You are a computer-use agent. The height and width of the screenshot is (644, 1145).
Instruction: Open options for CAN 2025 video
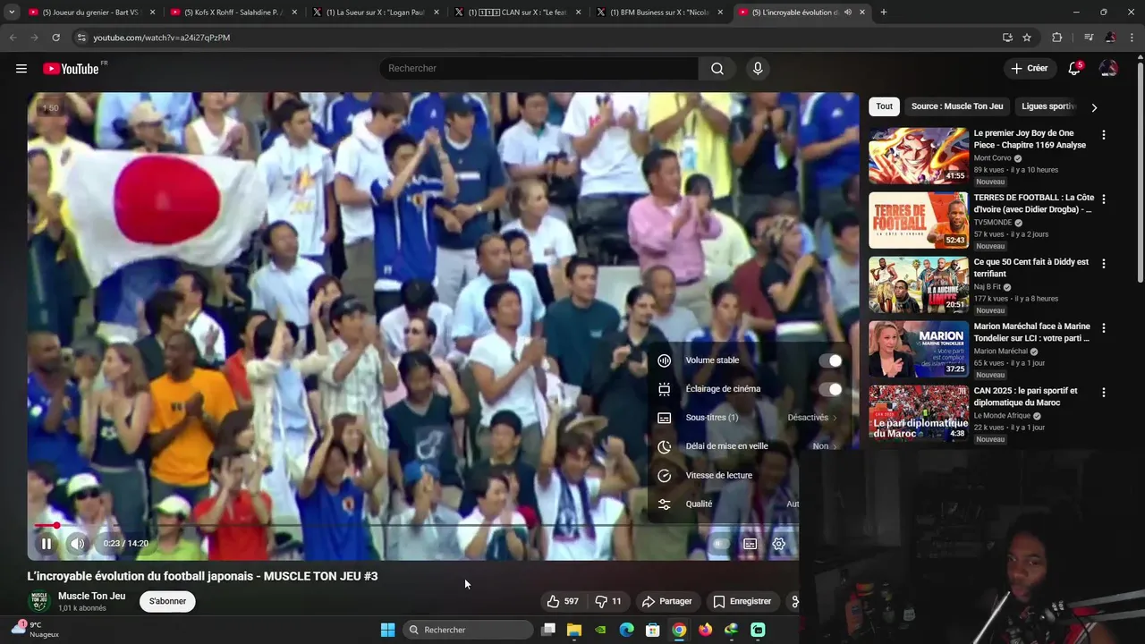[1103, 393]
